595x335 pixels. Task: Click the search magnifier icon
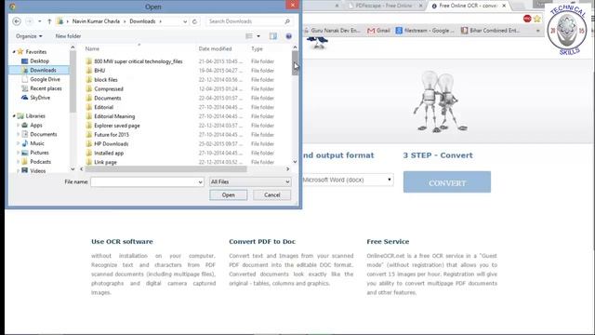coord(287,21)
